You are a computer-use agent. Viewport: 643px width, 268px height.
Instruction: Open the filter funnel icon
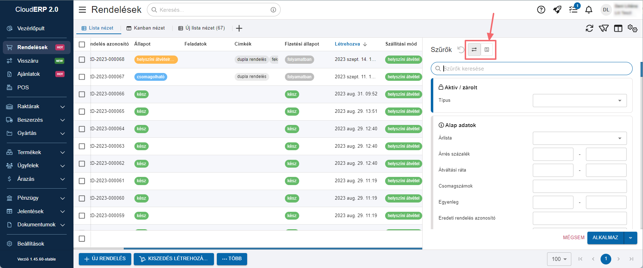pyautogui.click(x=603, y=28)
